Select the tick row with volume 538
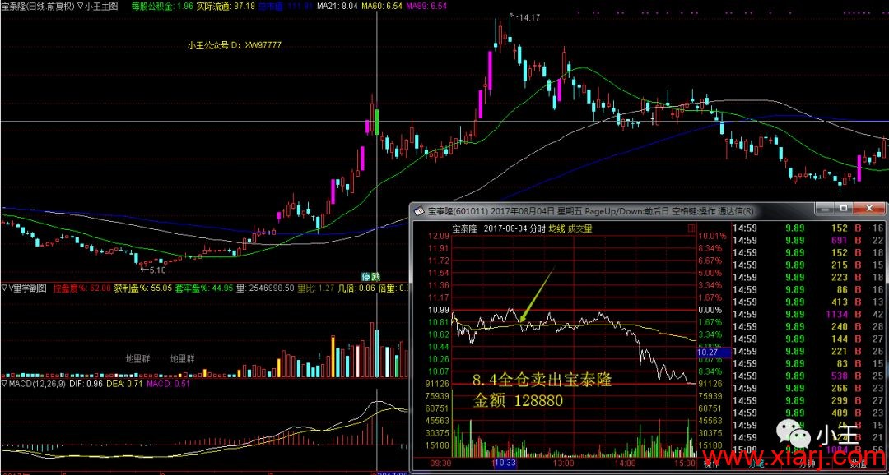Screen dimensions: 889x475 (x=808, y=376)
